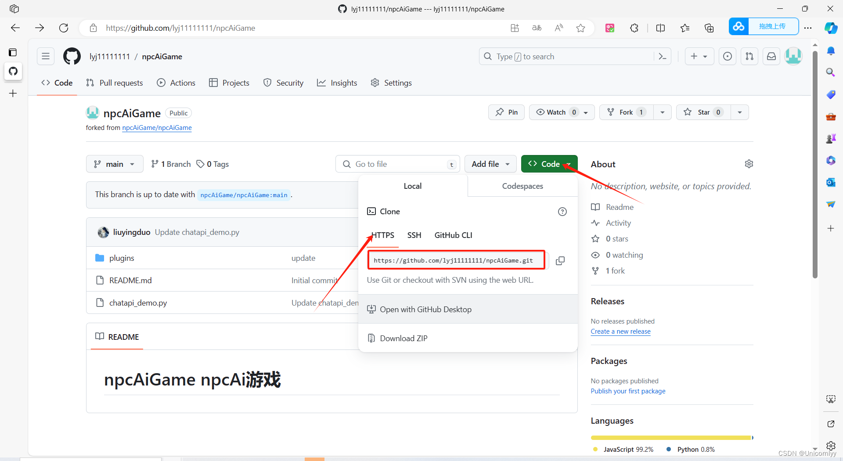Image resolution: width=843 pixels, height=461 pixels.
Task: Open Pull requests icon in GitHub header
Action: pyautogui.click(x=749, y=56)
